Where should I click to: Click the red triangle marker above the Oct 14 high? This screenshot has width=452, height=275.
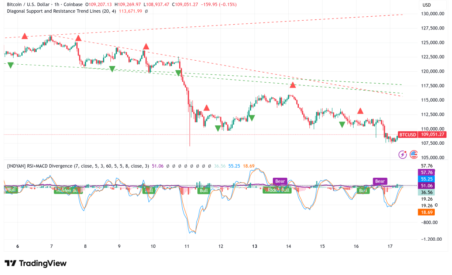[292, 84]
